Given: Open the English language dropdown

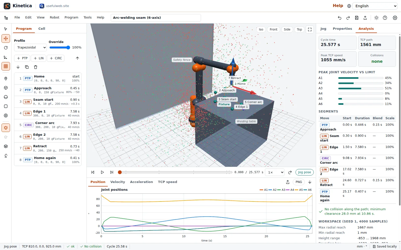Looking at the screenshot, I should 375,6.
